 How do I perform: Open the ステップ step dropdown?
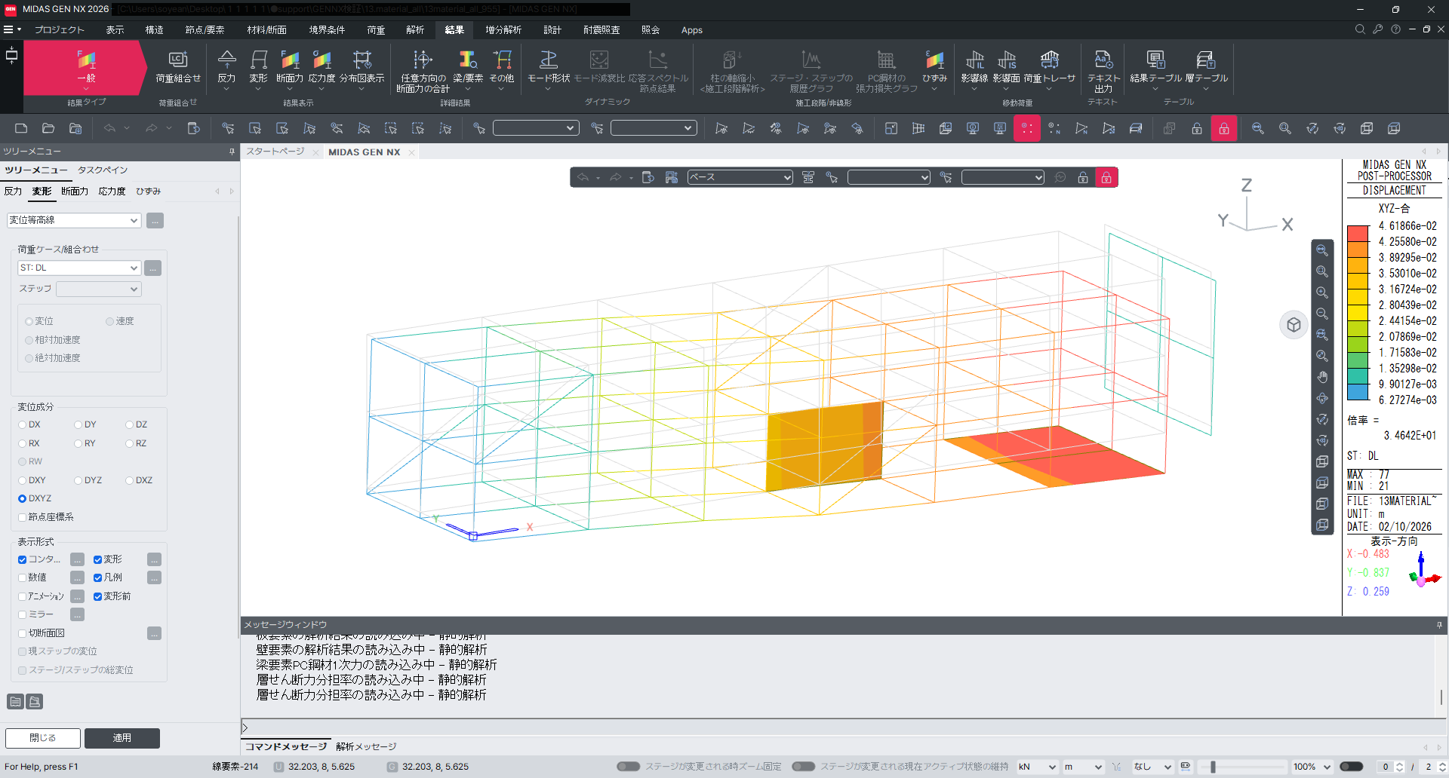pos(99,289)
